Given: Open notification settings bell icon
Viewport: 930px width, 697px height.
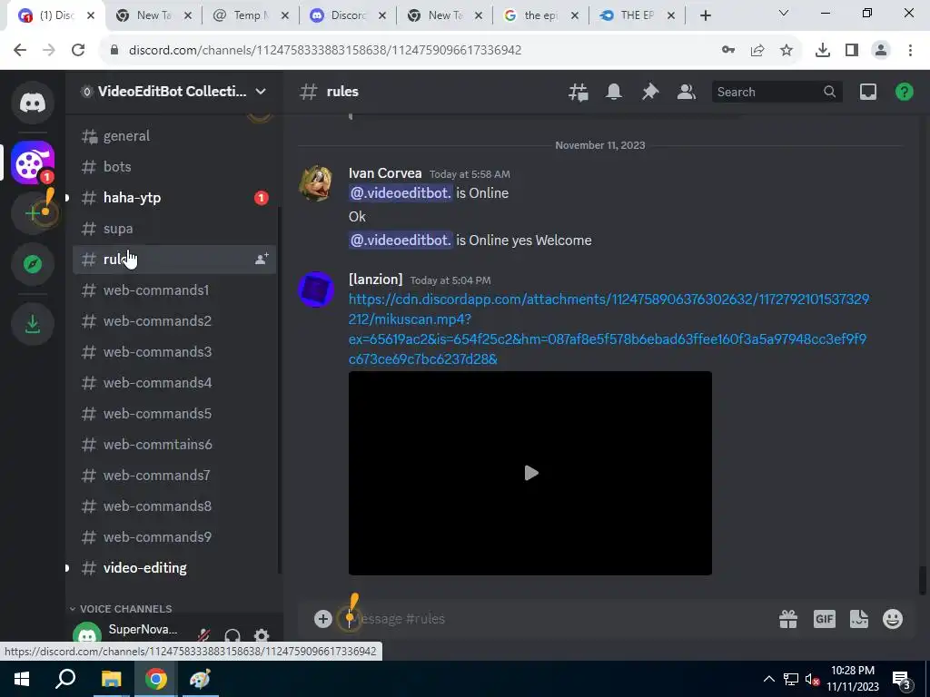Looking at the screenshot, I should coord(614,92).
